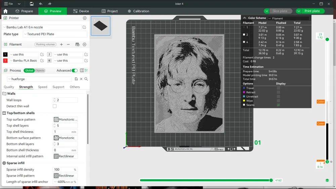Image resolution: width=336 pixels, height=189 pixels.
Task: Click the Walls section icon
Action: 4,93
